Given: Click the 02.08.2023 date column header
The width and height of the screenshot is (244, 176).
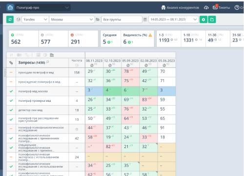Looking at the screenshot, I should pos(148,61).
